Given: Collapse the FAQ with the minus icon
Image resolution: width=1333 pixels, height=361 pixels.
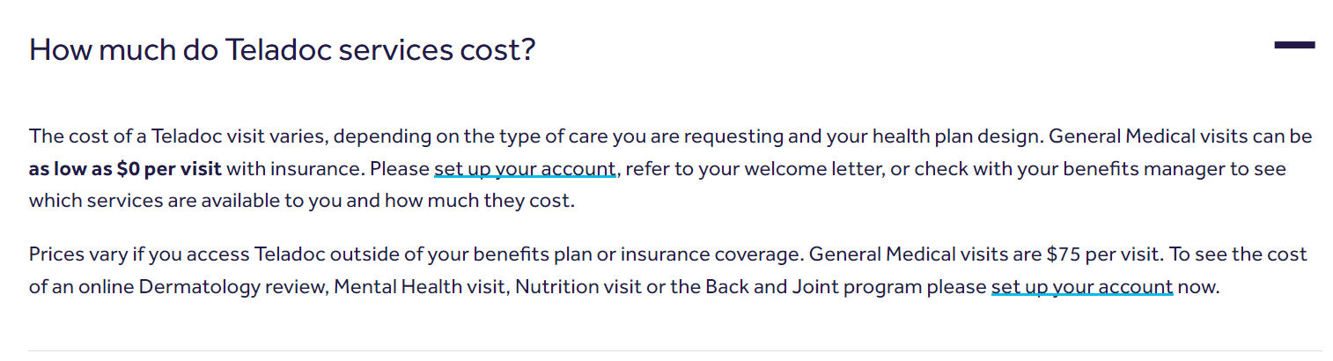Looking at the screenshot, I should (1294, 45).
